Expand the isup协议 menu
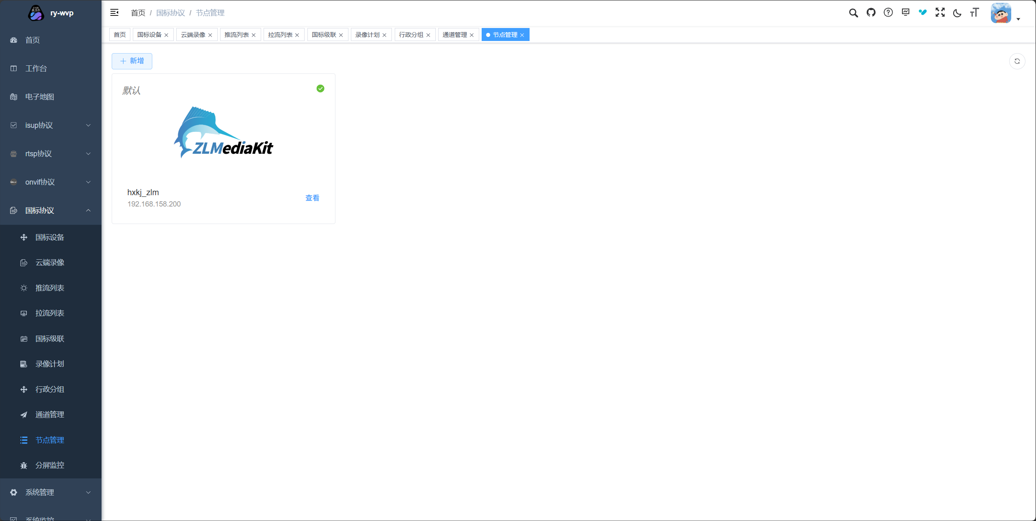This screenshot has height=521, width=1036. tap(51, 125)
